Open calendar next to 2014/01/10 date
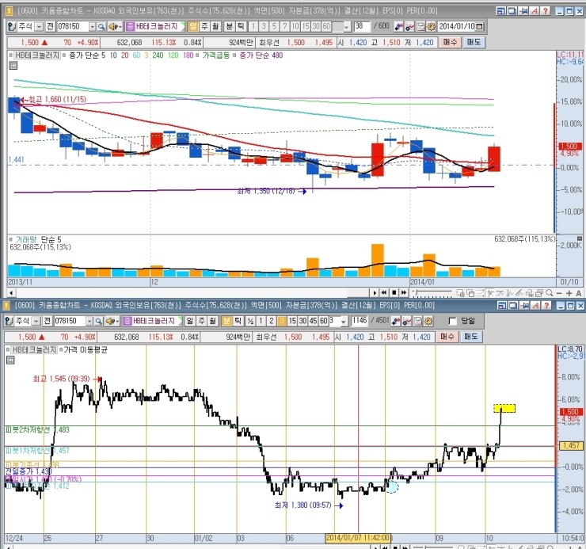586x549 pixels. click(480, 27)
